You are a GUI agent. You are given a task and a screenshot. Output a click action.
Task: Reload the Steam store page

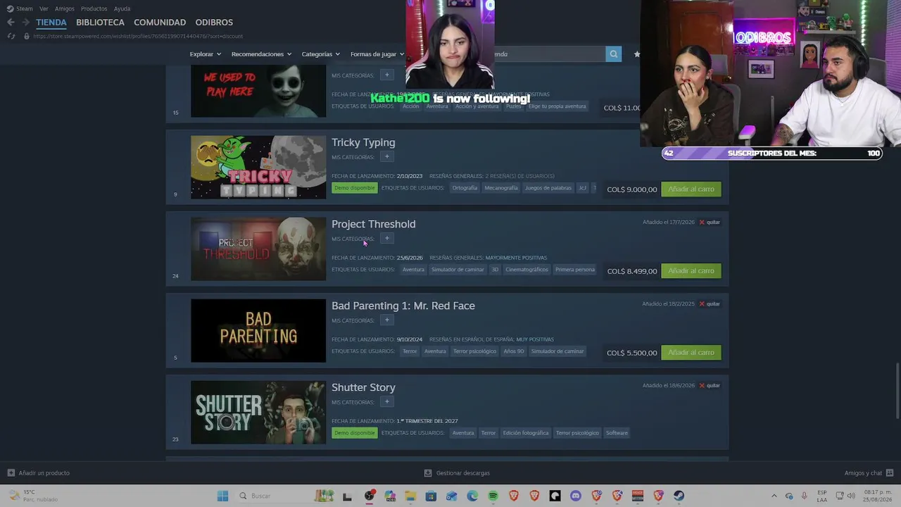11,36
